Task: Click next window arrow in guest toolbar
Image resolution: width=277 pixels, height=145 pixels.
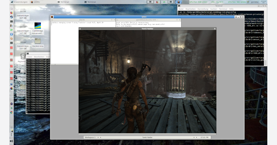Action: click(196, 137)
